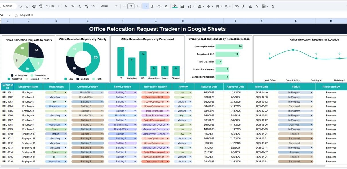Insert a chart from the toolbar
The width and height of the screenshot is (347, 169).
[x=250, y=6]
